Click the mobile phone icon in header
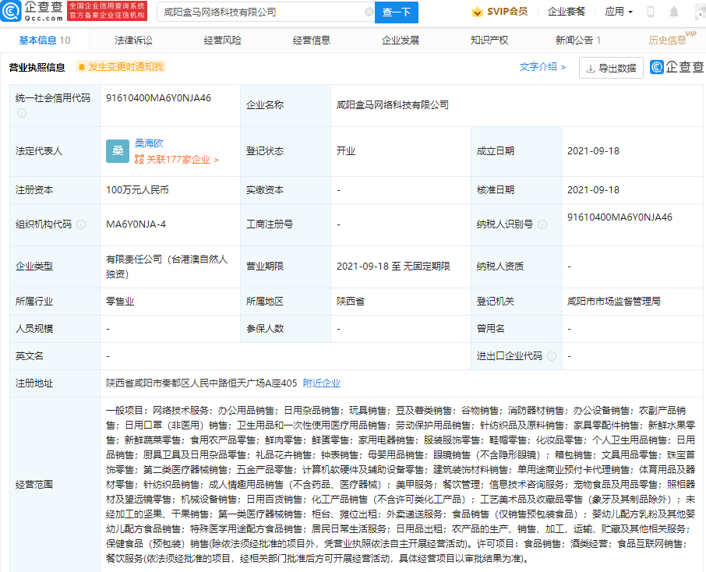 point(649,12)
